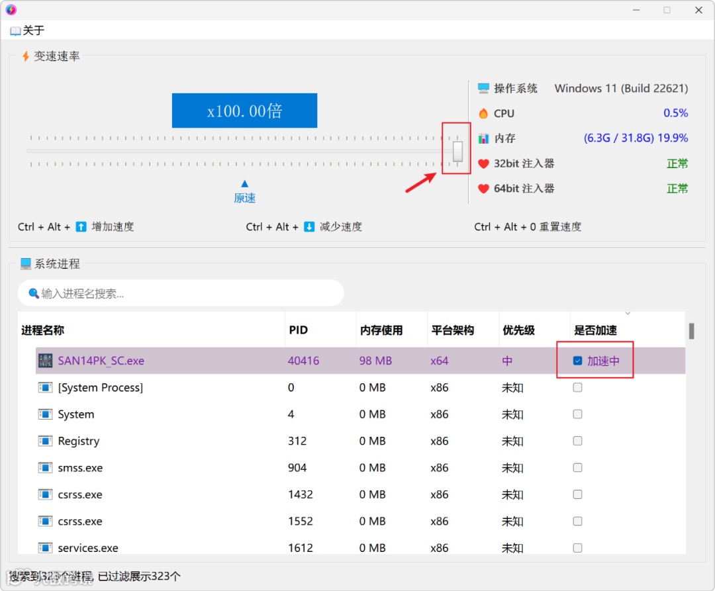Click the 64bit 注入器 heart icon
Screen dimensions: 715x591
coord(483,189)
